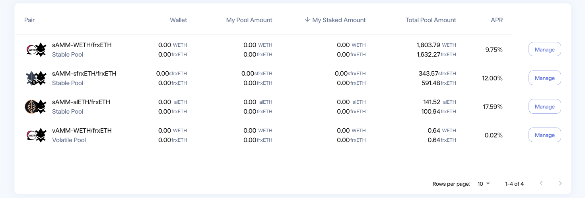This screenshot has height=198, width=585.
Task: Click the vAMM-WETH/frxETH pair token icon
Action: (x=36, y=135)
